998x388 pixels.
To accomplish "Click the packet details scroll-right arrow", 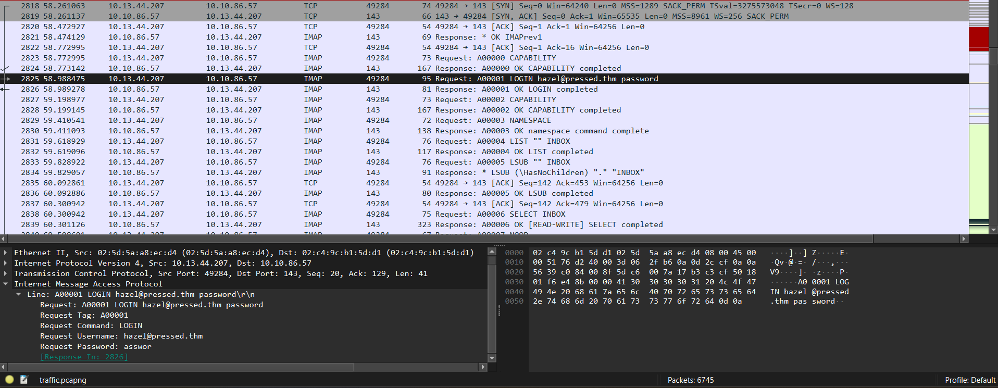I will [x=483, y=367].
